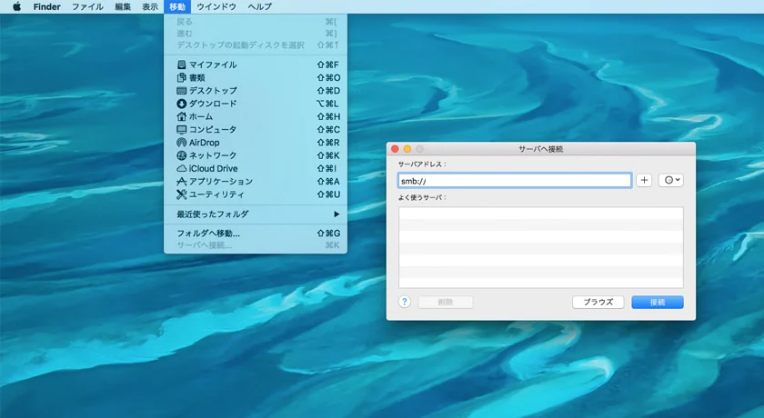Click the ブラウズ button

598,302
